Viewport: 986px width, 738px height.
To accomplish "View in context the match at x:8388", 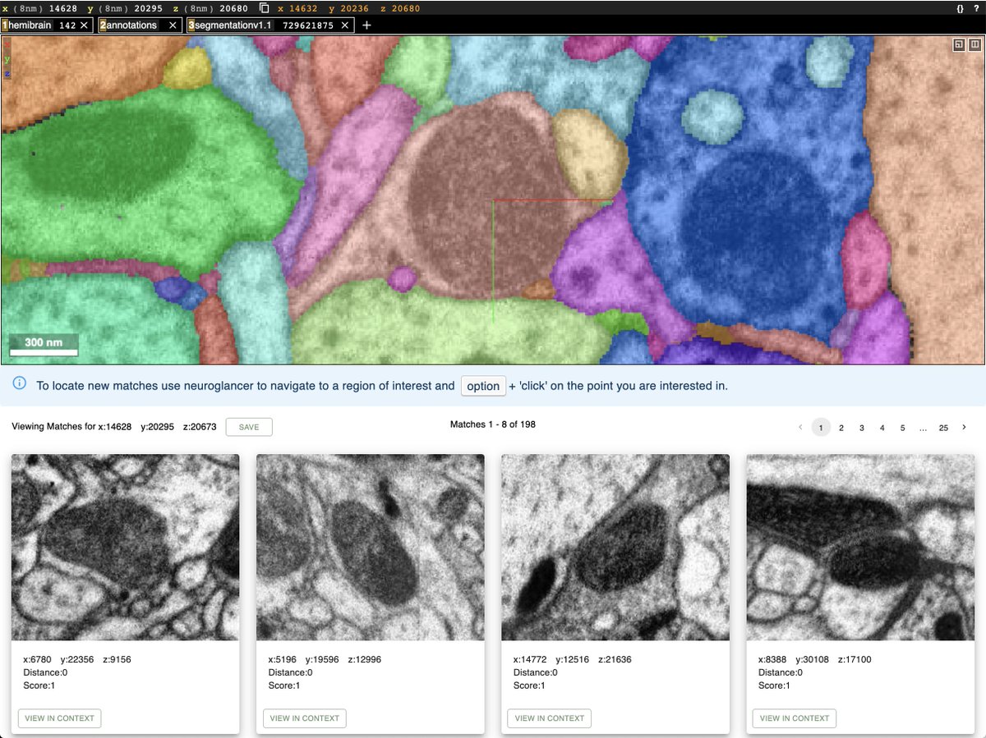I will click(x=794, y=718).
